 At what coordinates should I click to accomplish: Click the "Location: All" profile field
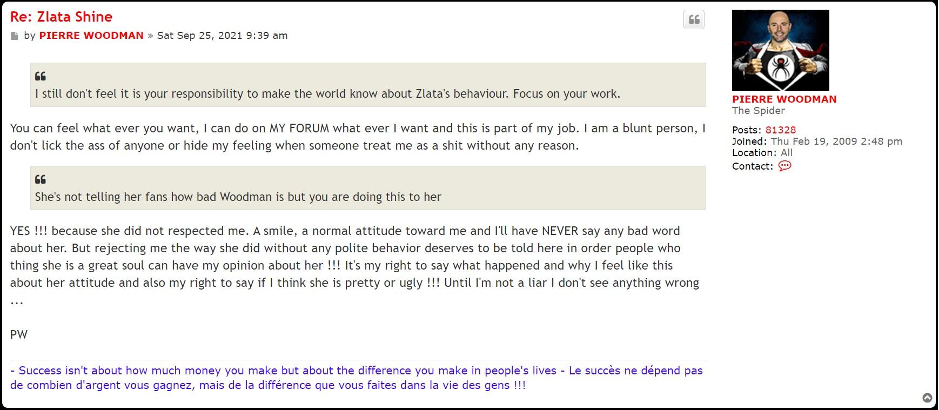(x=762, y=153)
